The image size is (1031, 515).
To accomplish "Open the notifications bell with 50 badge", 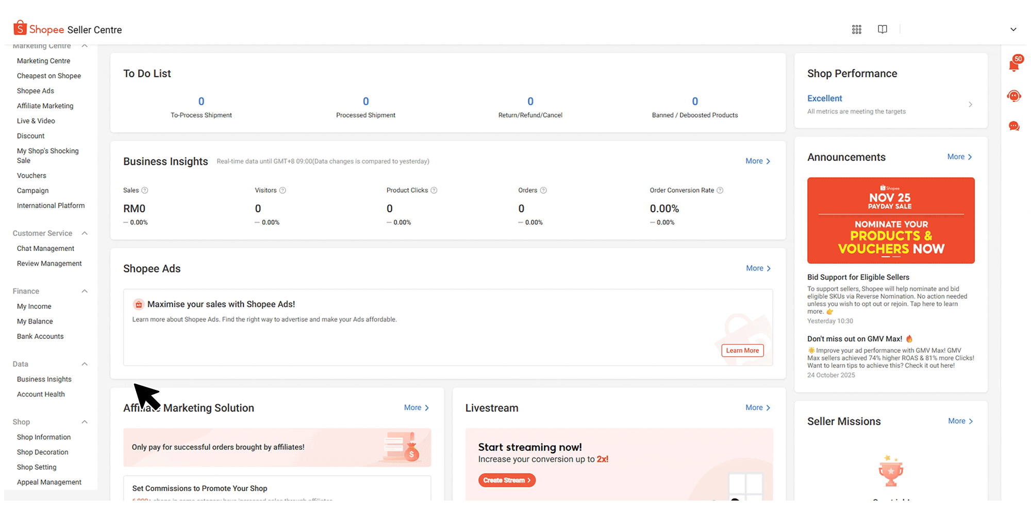I will pyautogui.click(x=1015, y=64).
